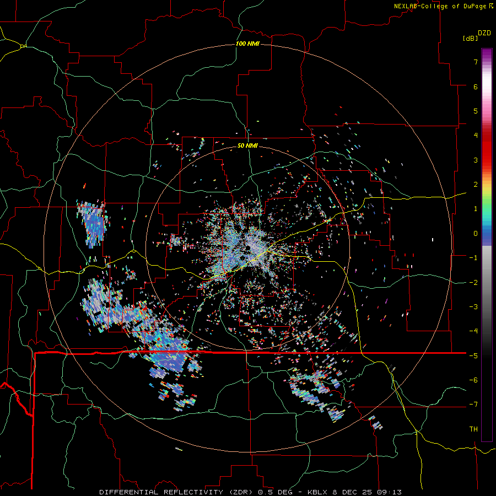The height and width of the screenshot is (496, 496).
Task: Click the 100 NMI range ring label
Action: click(247, 44)
